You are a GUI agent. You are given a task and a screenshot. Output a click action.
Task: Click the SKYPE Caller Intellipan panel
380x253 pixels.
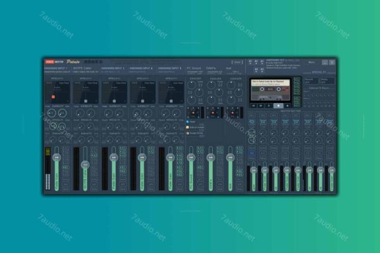point(85,92)
